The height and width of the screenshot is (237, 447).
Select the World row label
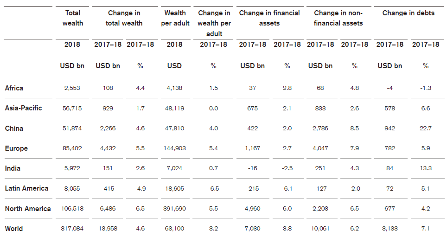tap(14, 229)
